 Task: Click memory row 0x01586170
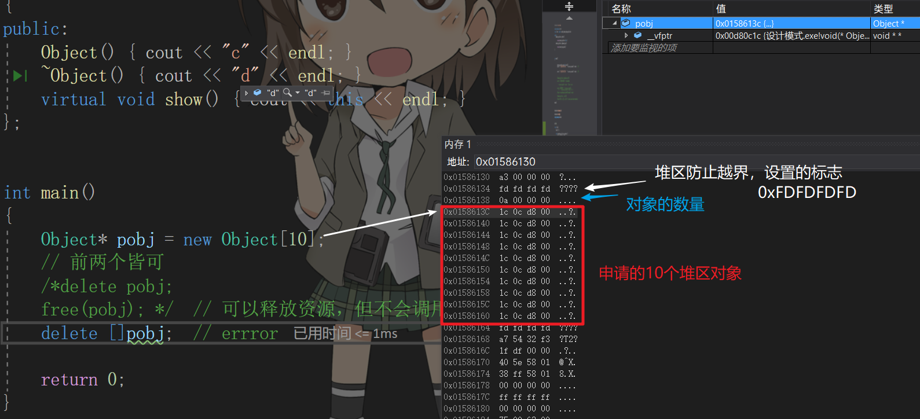[x=510, y=362]
